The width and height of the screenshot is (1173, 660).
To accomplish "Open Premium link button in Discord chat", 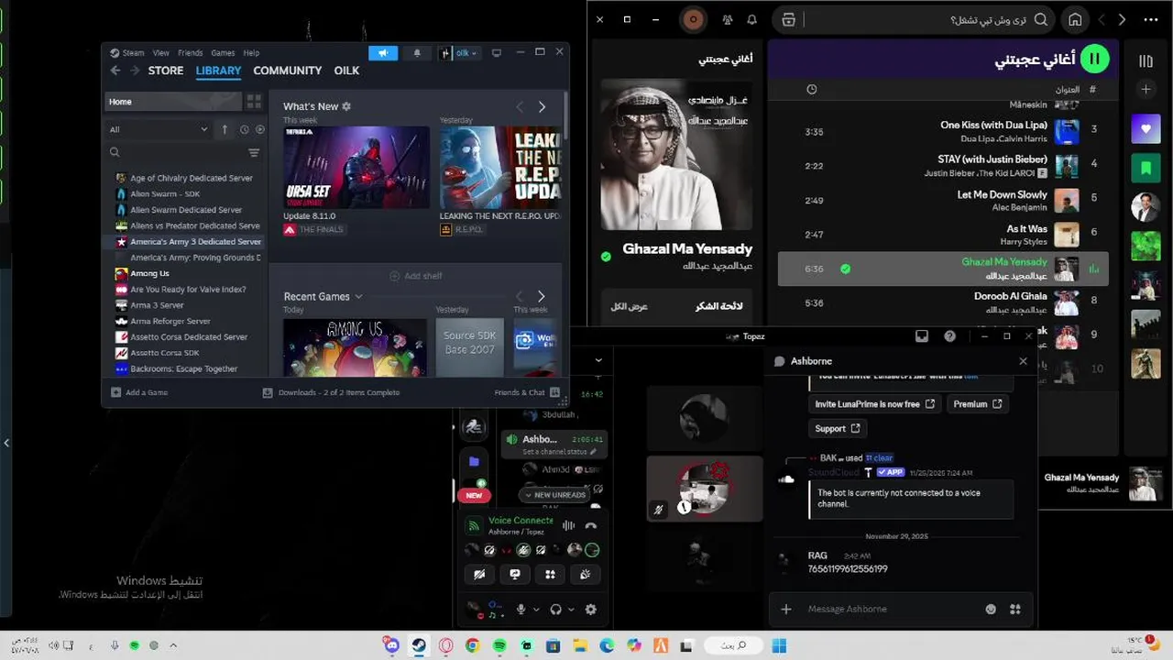I will [x=977, y=404].
